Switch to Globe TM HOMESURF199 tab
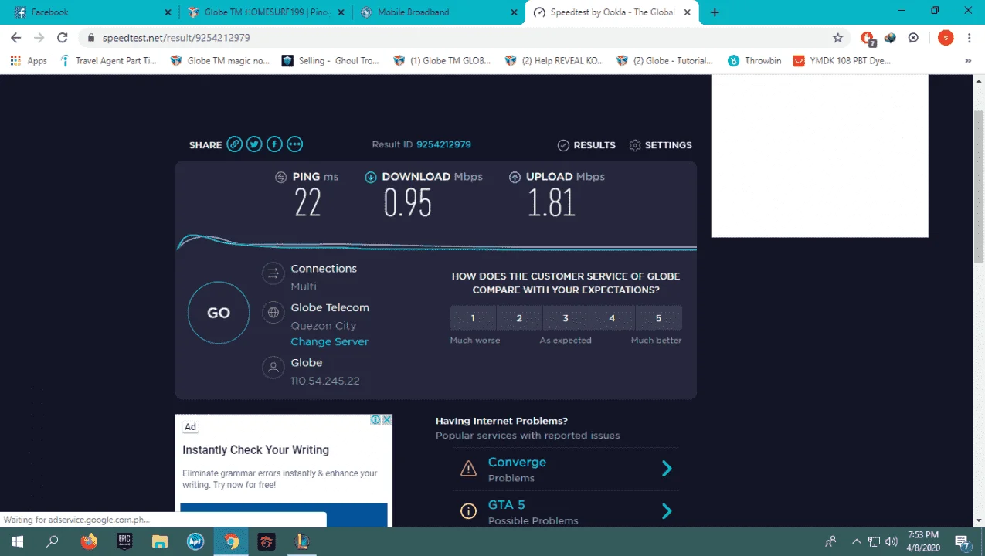This screenshot has width=985, height=556. (265, 12)
